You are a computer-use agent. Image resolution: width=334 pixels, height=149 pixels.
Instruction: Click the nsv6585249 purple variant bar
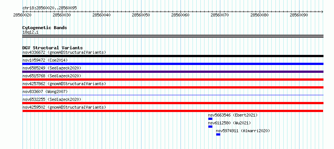(173, 72)
